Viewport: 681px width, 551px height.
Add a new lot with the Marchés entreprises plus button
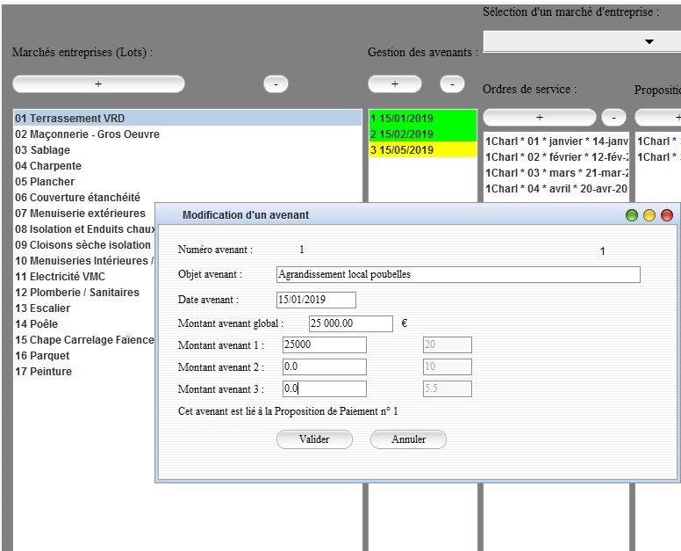pyautogui.click(x=98, y=84)
